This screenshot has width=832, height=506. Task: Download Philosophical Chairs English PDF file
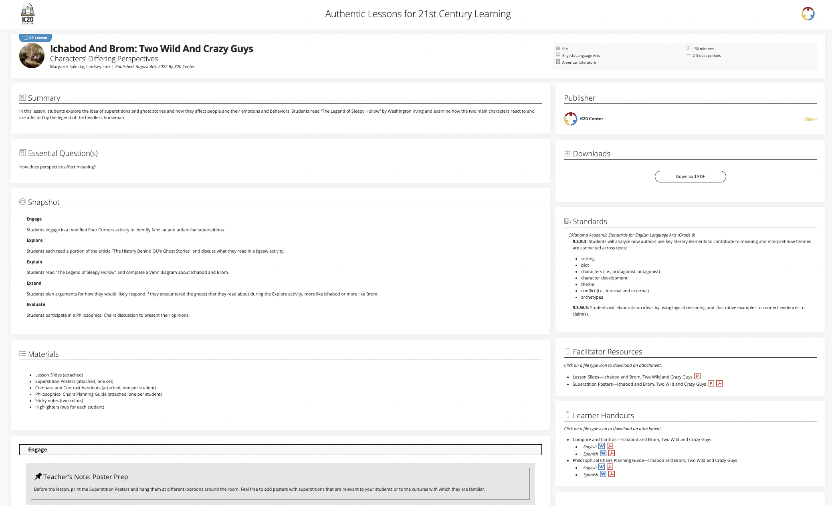610,467
